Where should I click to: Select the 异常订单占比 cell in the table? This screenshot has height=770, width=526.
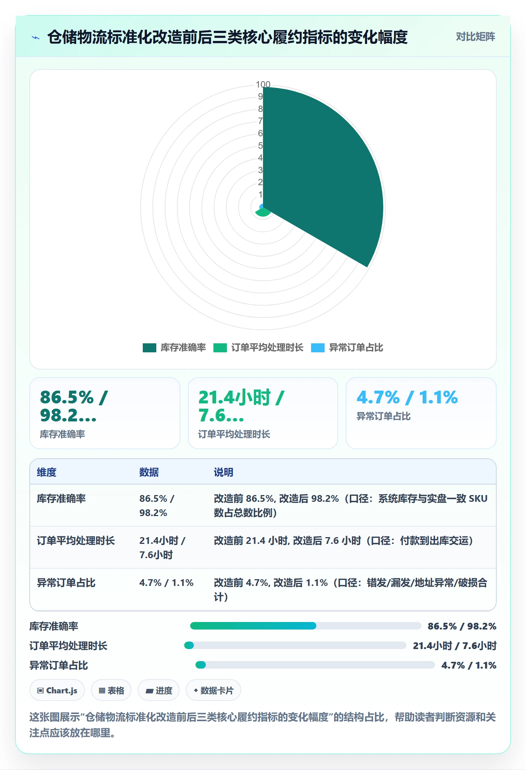(x=66, y=583)
